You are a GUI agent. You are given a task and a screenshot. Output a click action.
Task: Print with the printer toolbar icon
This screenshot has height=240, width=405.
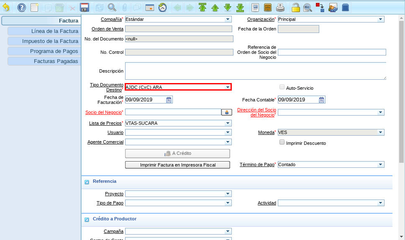(280, 8)
